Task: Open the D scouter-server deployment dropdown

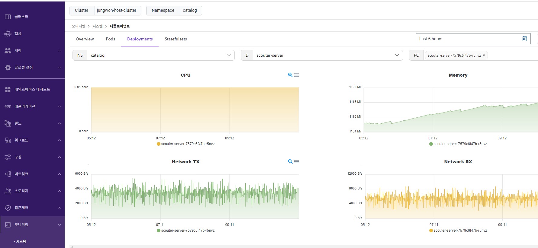Action: tap(328, 55)
